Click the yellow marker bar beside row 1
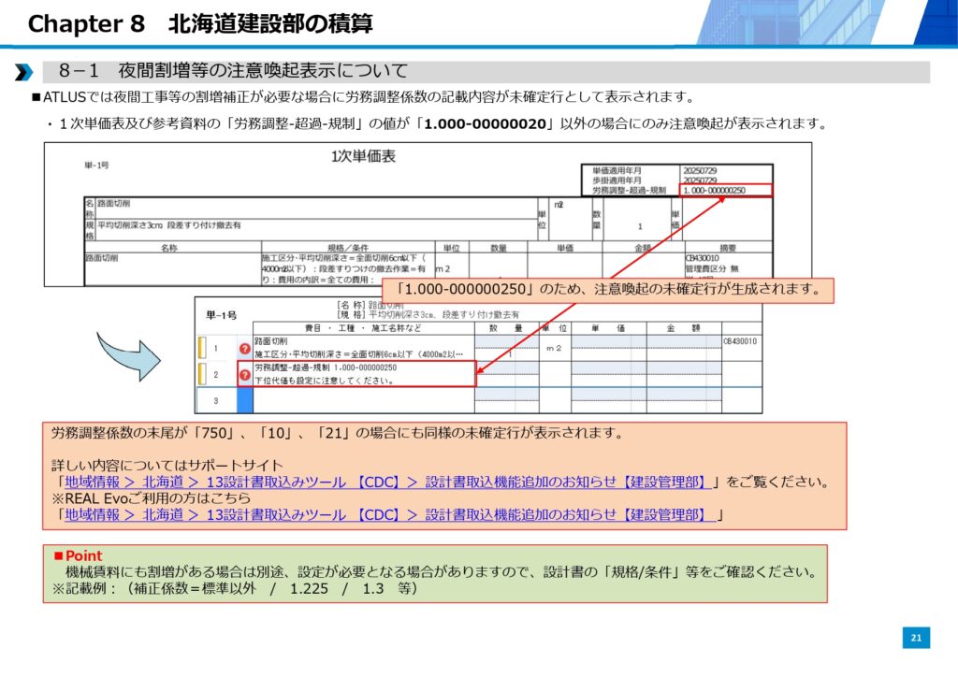958x677 pixels. [x=201, y=349]
